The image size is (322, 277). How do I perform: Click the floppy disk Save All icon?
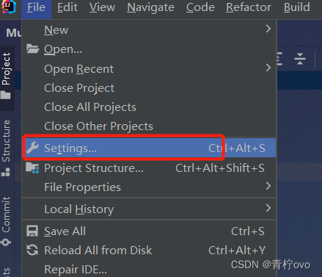(32, 231)
